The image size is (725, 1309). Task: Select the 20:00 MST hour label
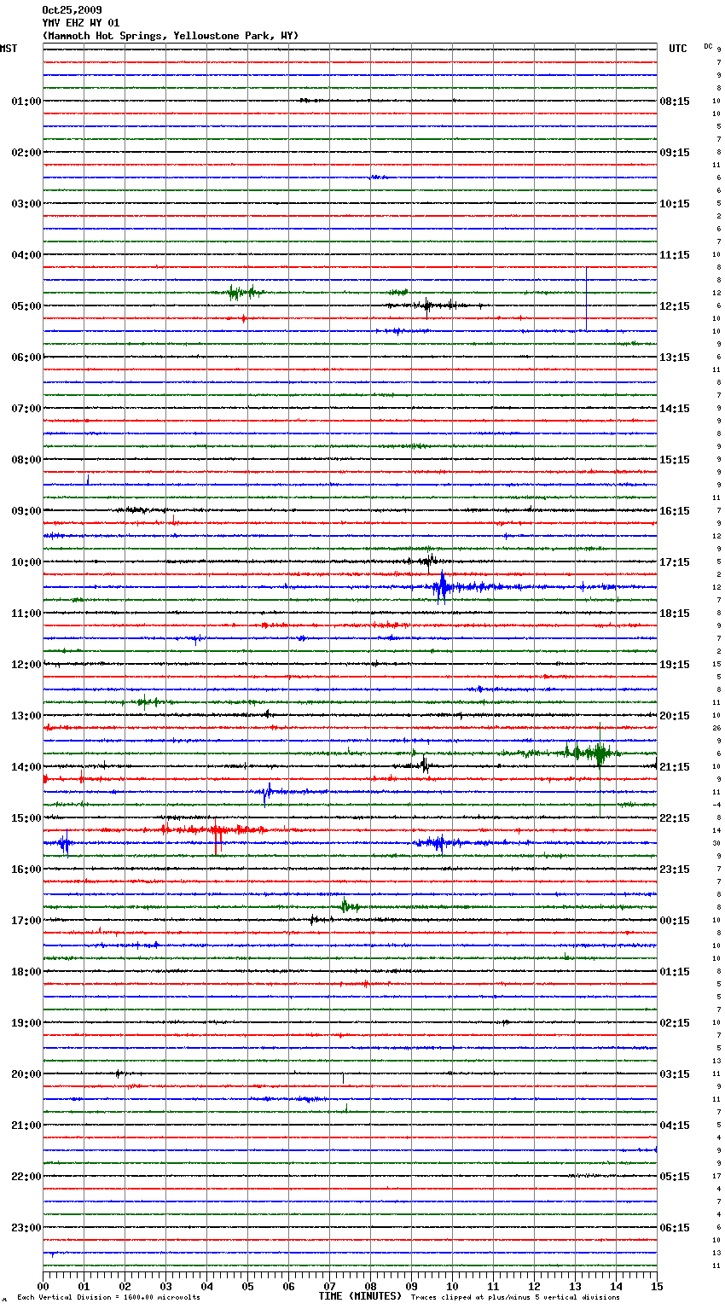[26, 1074]
